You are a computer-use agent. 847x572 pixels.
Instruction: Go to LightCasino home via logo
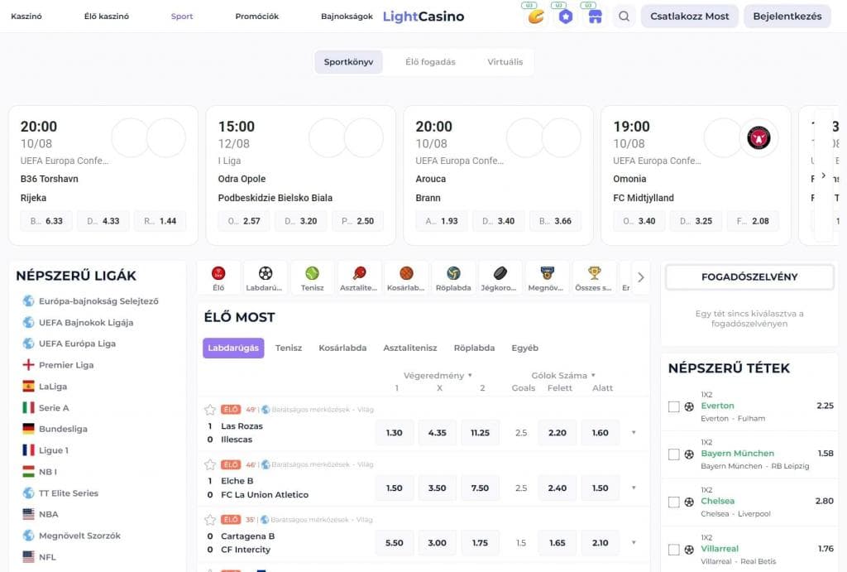(x=423, y=17)
